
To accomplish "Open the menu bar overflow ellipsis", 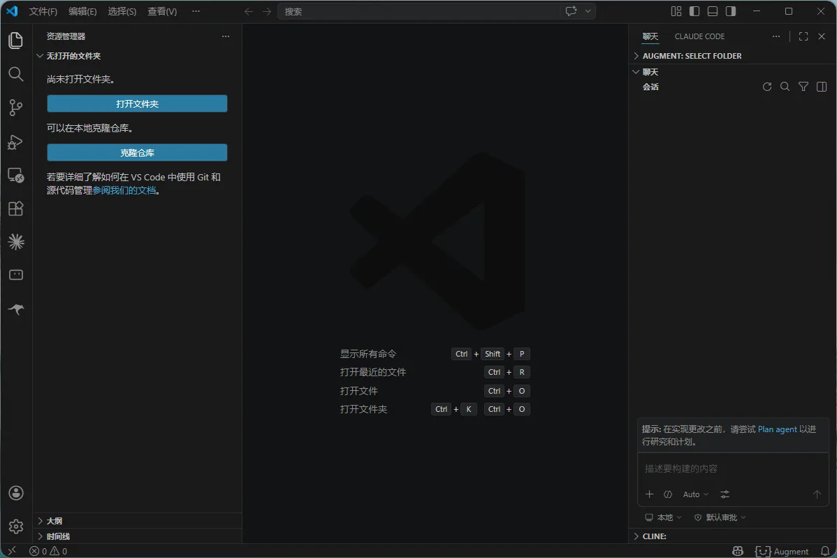I will click(x=196, y=11).
